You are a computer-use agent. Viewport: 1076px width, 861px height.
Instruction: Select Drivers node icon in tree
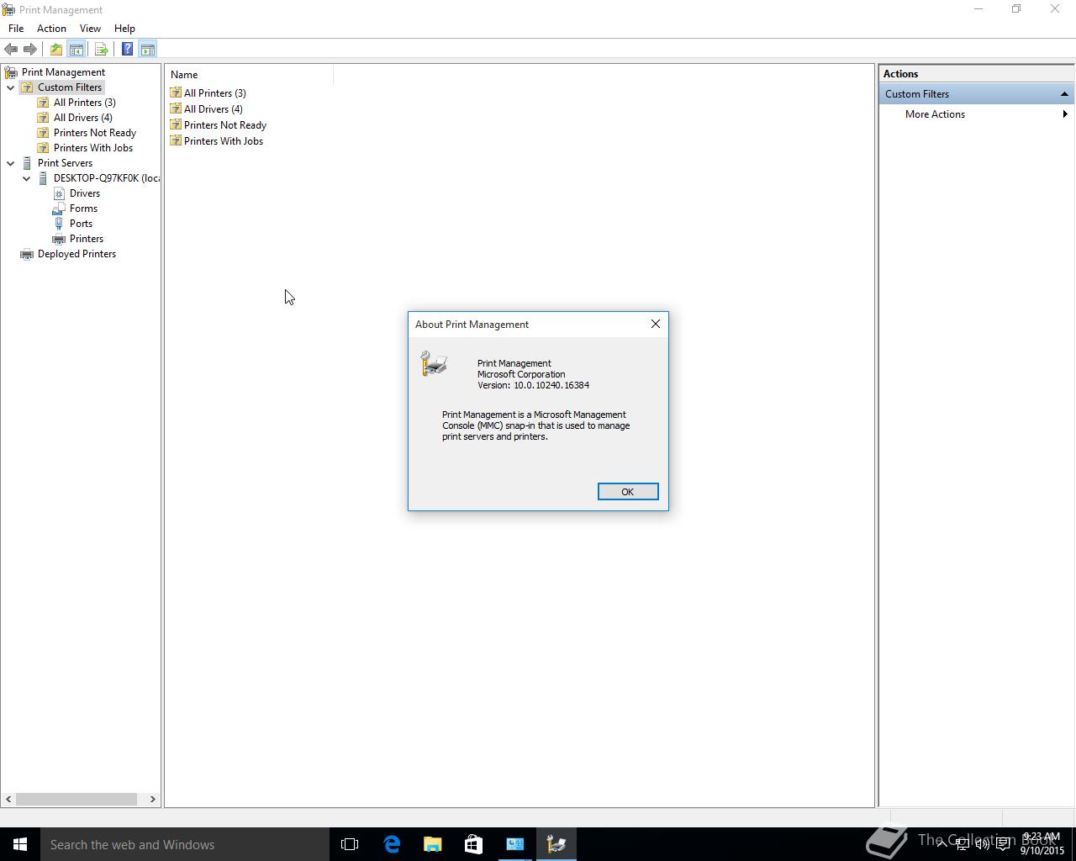(x=59, y=193)
